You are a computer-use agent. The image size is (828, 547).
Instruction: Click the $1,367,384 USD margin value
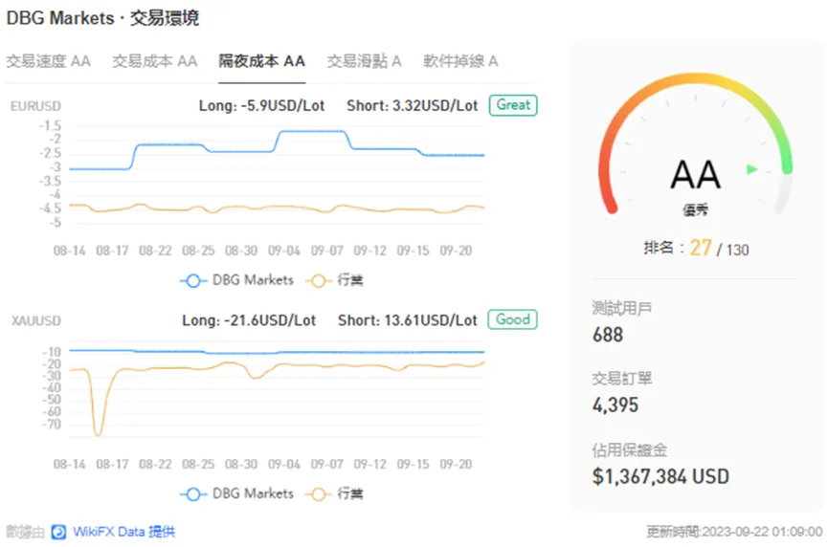[x=660, y=477]
